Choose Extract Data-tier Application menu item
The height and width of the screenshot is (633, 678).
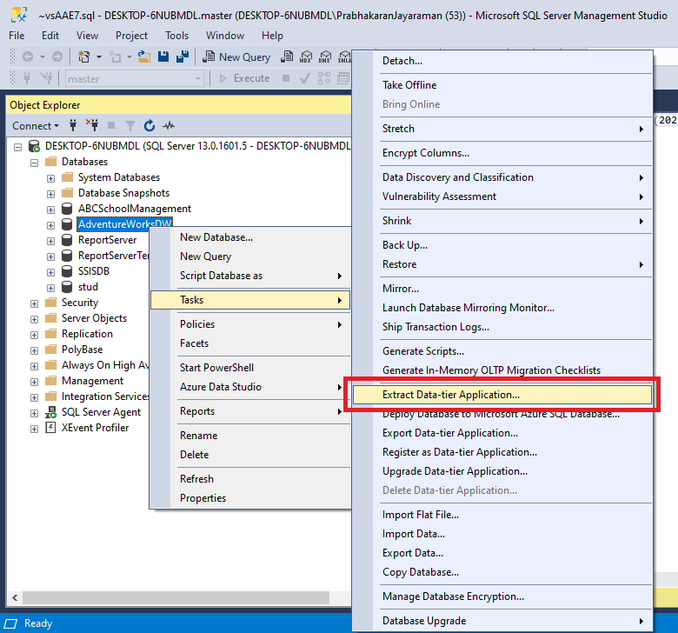[502, 395]
